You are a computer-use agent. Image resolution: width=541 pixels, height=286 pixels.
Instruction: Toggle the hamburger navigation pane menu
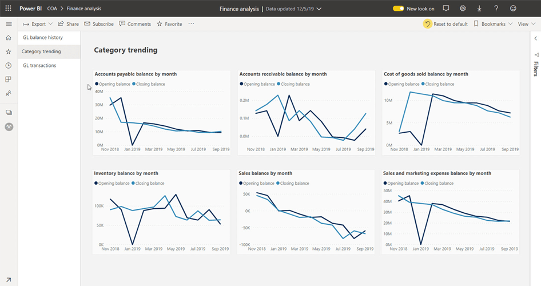[9, 24]
